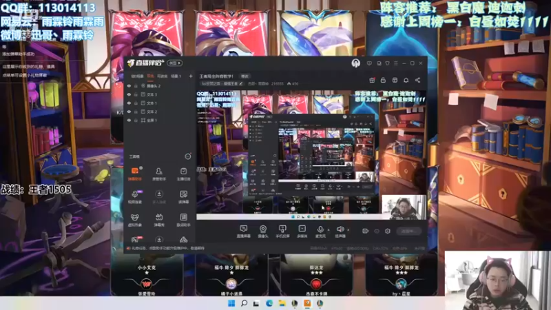Edit the stream category with pencil icon
The height and width of the screenshot is (310, 551).
[x=240, y=83]
